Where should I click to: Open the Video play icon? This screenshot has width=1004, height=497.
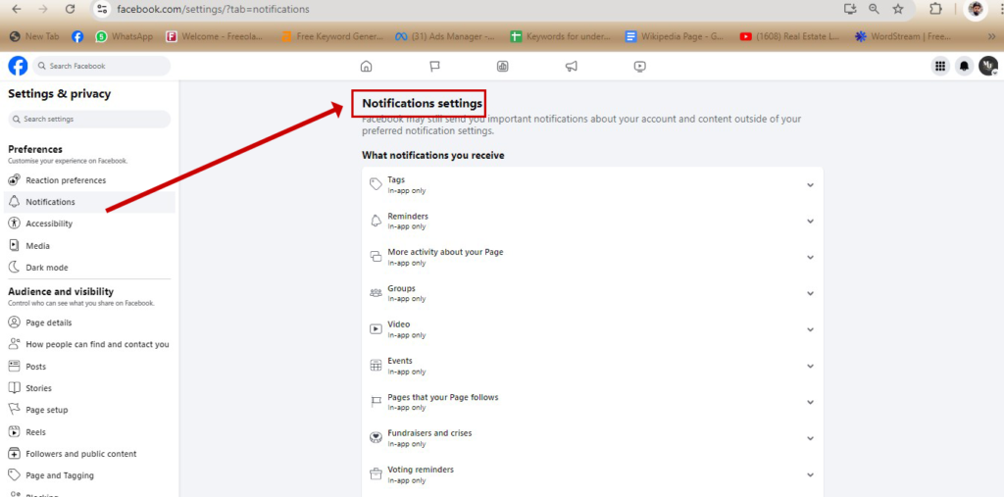click(x=639, y=66)
